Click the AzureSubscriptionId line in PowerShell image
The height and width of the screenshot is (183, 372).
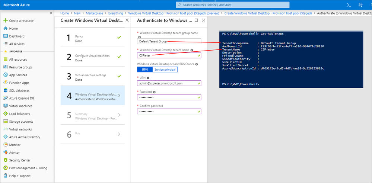273,68
